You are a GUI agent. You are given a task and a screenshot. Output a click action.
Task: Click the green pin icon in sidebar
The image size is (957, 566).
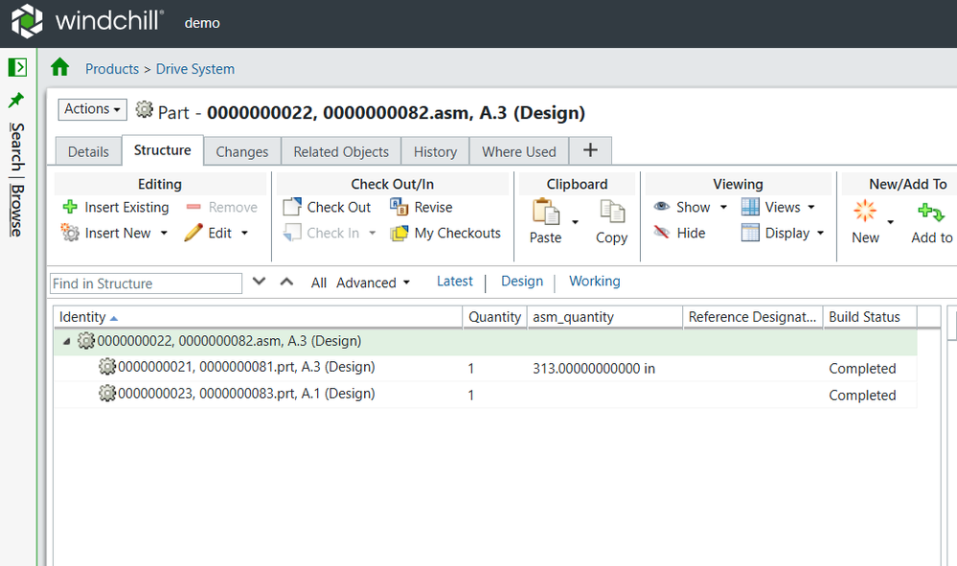(16, 100)
